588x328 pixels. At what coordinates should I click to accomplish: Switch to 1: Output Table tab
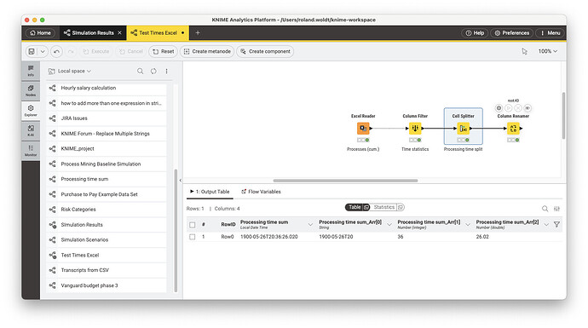(210, 192)
